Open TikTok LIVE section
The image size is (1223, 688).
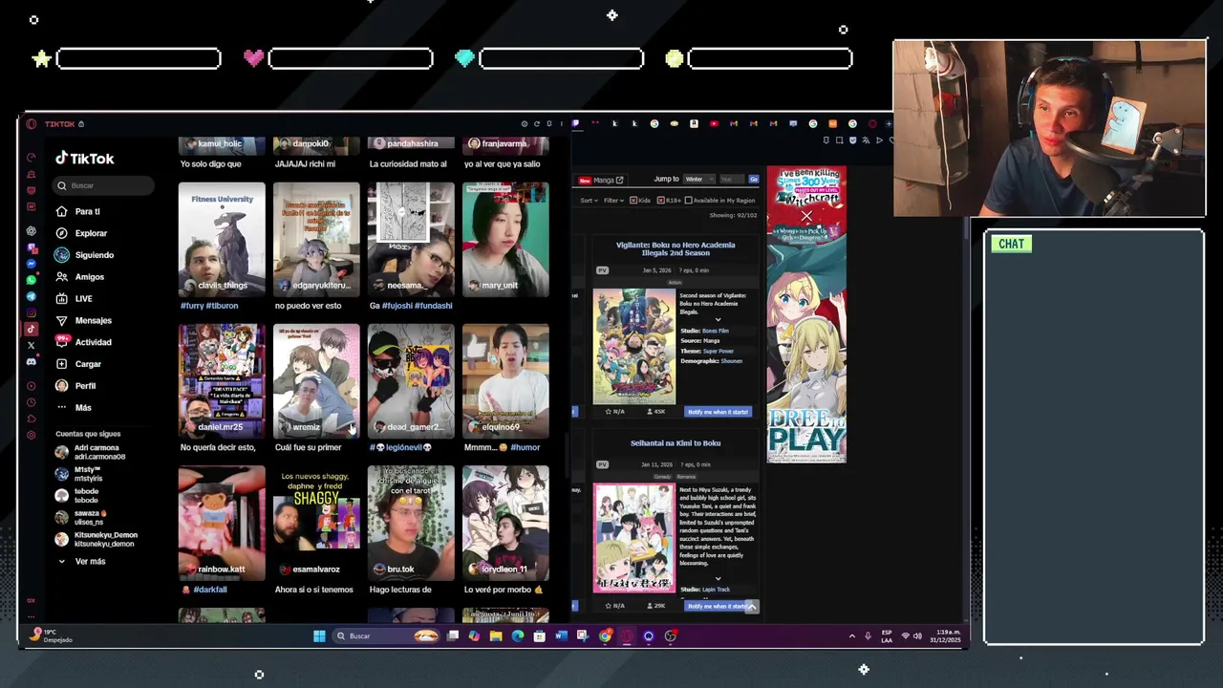[75, 299]
